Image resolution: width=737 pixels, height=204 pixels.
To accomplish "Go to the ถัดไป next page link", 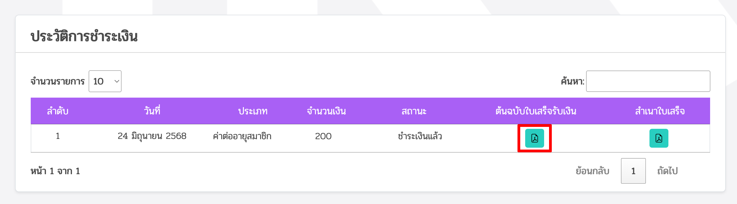I will (x=667, y=171).
